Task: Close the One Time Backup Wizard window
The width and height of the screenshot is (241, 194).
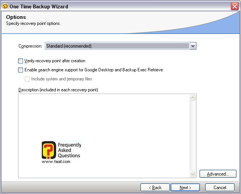Action: pyautogui.click(x=235, y=6)
